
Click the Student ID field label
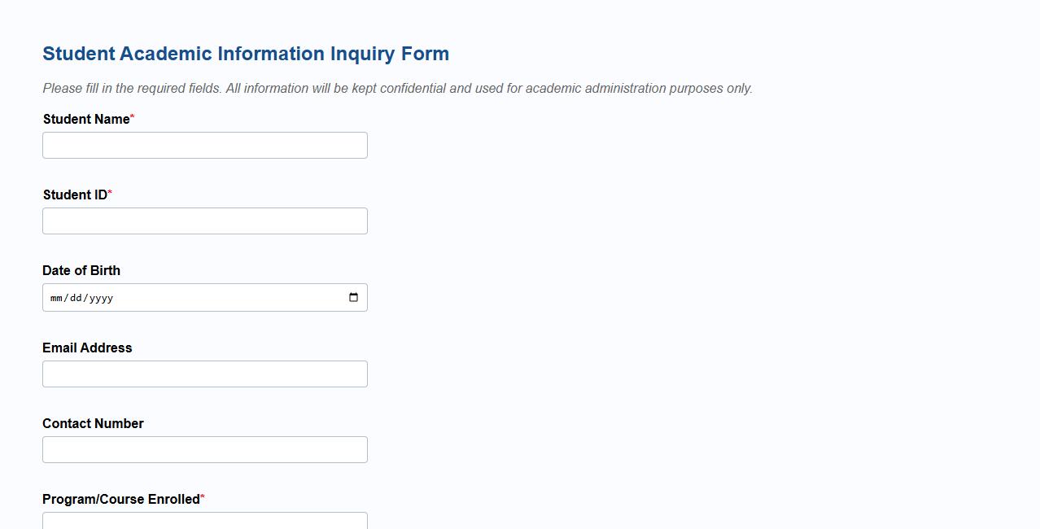coord(74,195)
